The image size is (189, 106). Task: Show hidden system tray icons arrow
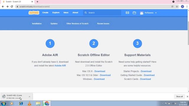(x=162, y=103)
